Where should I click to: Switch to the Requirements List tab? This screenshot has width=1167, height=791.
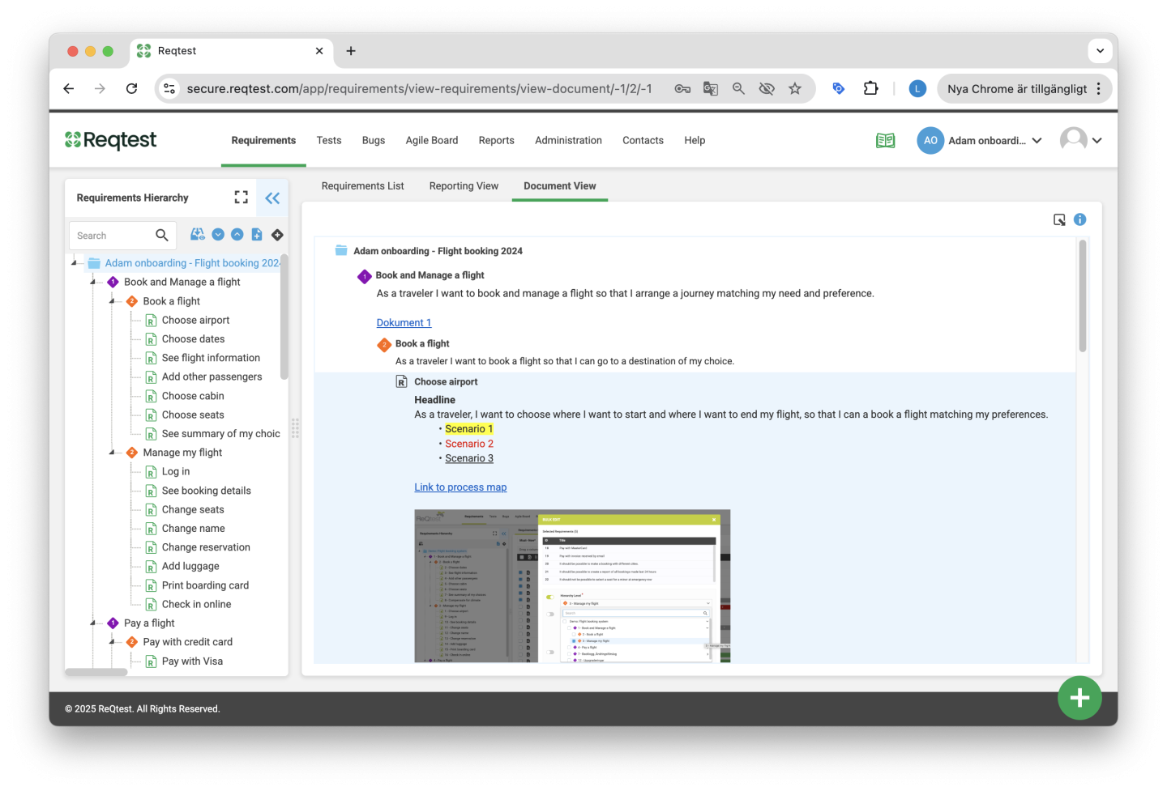pyautogui.click(x=362, y=186)
